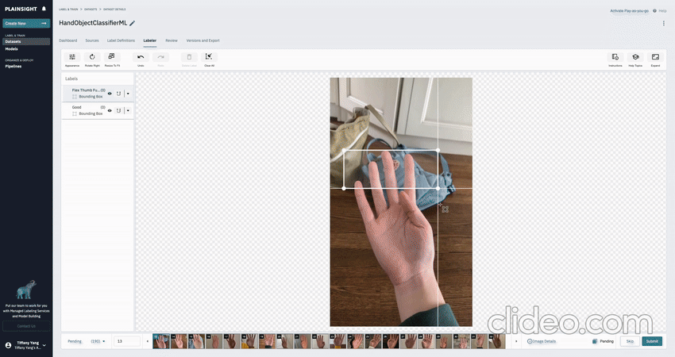Click the image number input field
The height and width of the screenshot is (357, 675).
pos(126,341)
